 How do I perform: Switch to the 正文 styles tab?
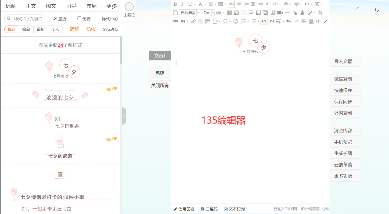click(x=31, y=6)
